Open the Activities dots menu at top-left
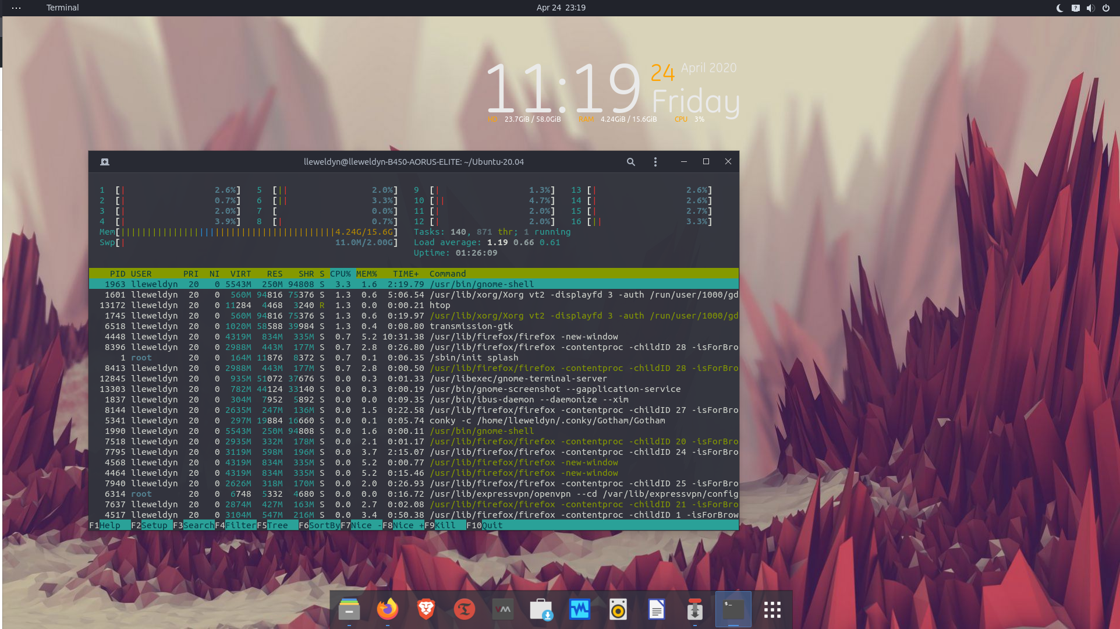This screenshot has width=1120, height=629. 16,8
